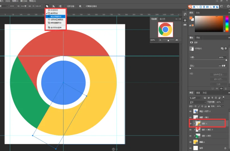Click load selection from mask icon
This screenshot has height=151, width=230.
pos(212,89)
